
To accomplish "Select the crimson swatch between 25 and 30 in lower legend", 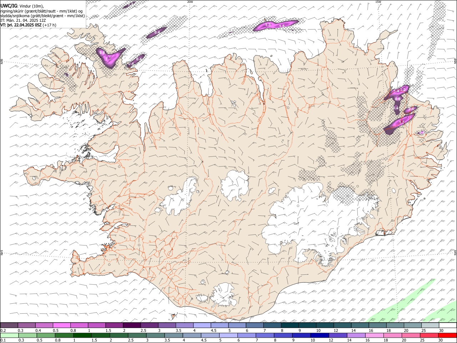I will coord(430,335).
